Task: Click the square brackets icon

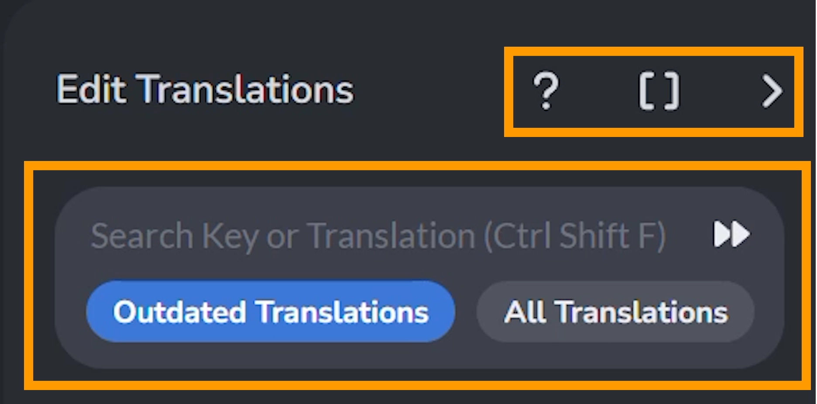Action: point(659,91)
